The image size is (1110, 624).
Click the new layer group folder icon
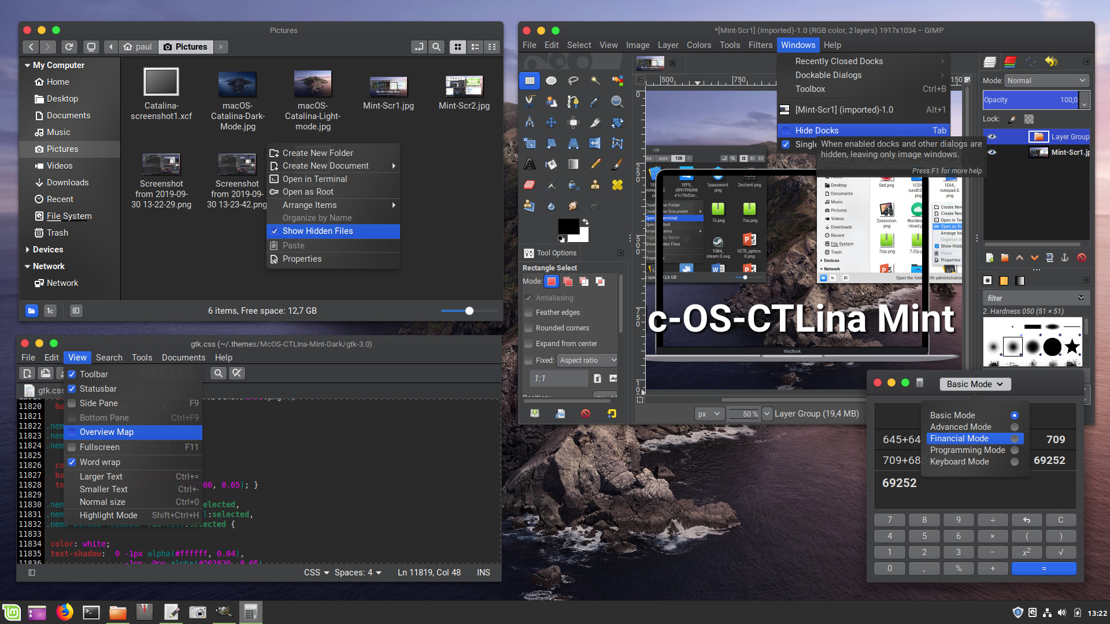point(1004,258)
